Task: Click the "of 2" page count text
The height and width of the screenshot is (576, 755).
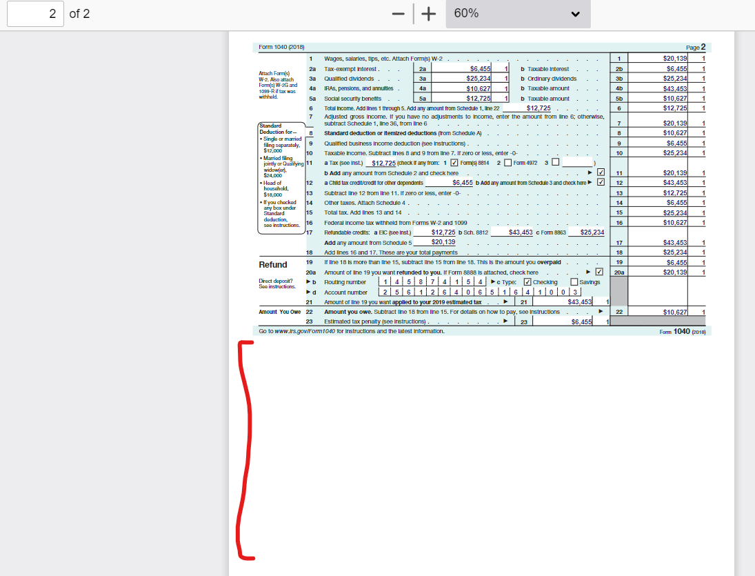Action: pos(79,14)
